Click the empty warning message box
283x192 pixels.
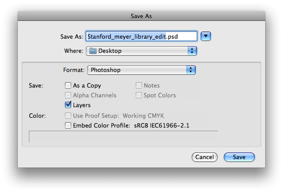point(123,136)
